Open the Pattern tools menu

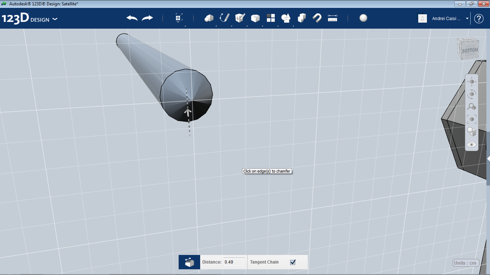click(x=271, y=18)
